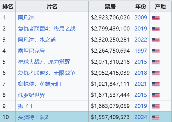Click the 排名 column header
This screenshot has width=172, height=122.
pyautogui.click(x=8, y=6)
